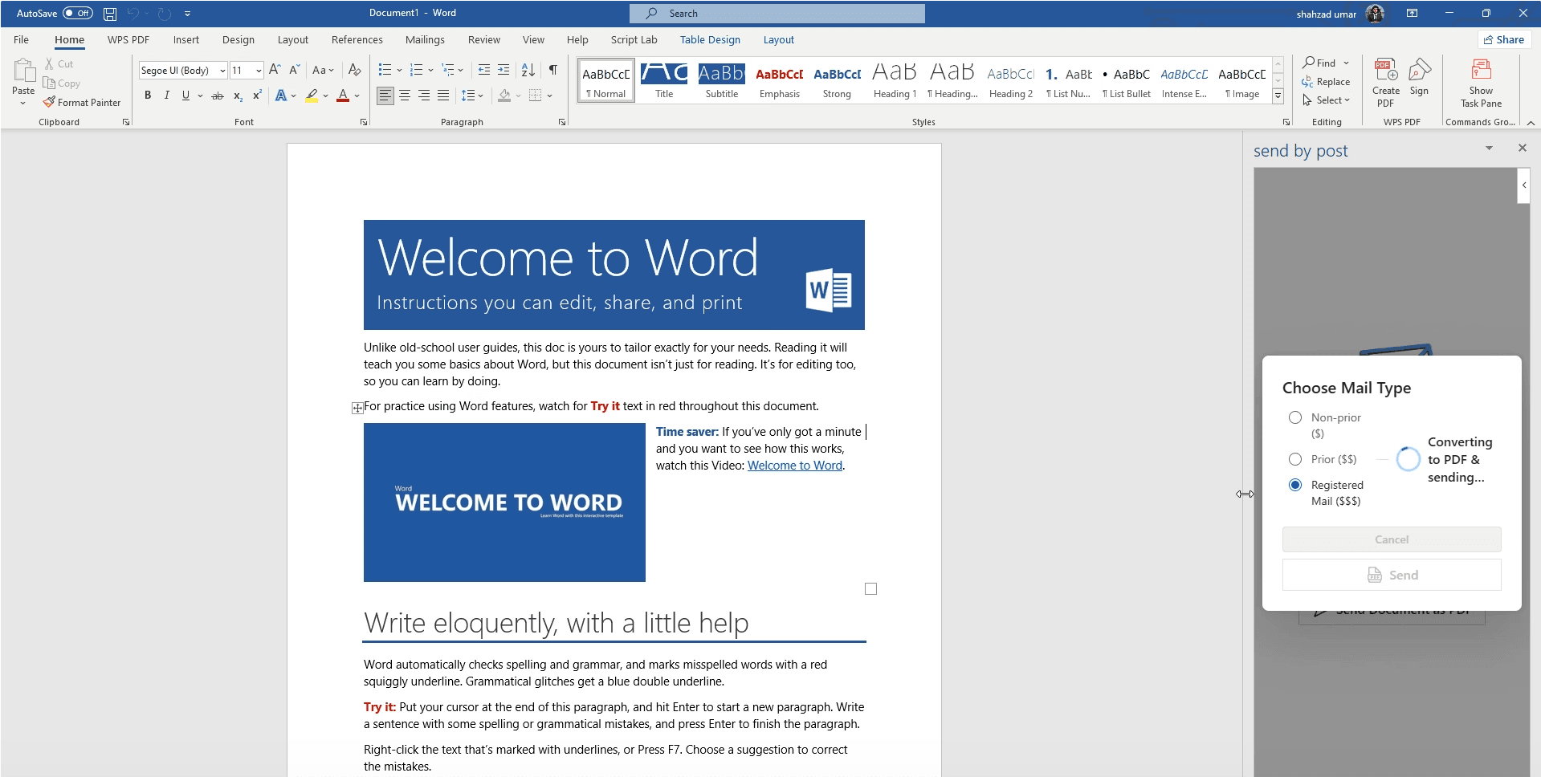The width and height of the screenshot is (1541, 777).
Task: Open the File menu
Action: pos(21,39)
